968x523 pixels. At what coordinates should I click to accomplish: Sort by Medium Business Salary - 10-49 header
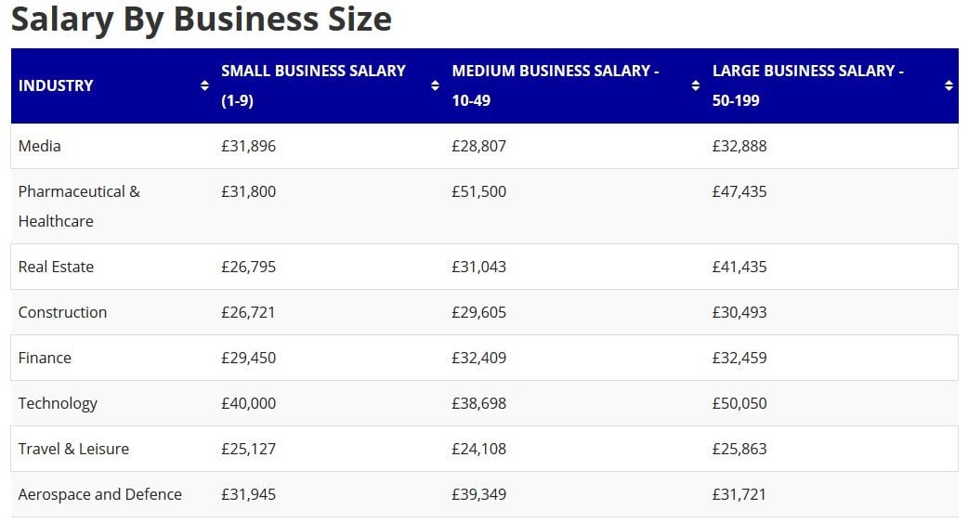coord(556,85)
